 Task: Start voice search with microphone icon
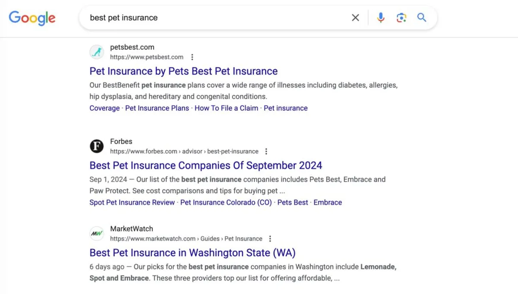click(x=381, y=18)
